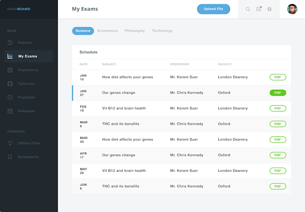Open the calendar notifications icon in header
Viewport: 305px width, 212px height.
click(x=259, y=9)
